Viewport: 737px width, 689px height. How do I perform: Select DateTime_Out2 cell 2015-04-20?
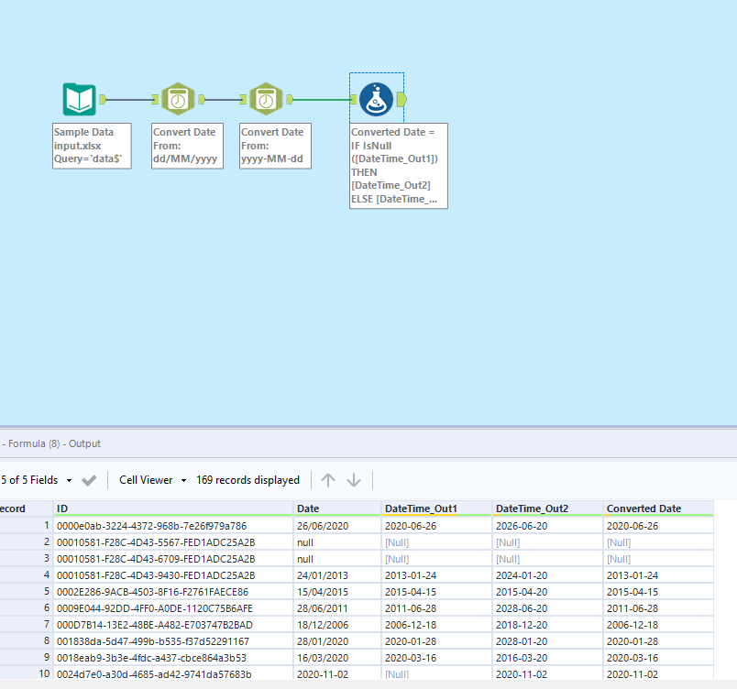click(547, 591)
